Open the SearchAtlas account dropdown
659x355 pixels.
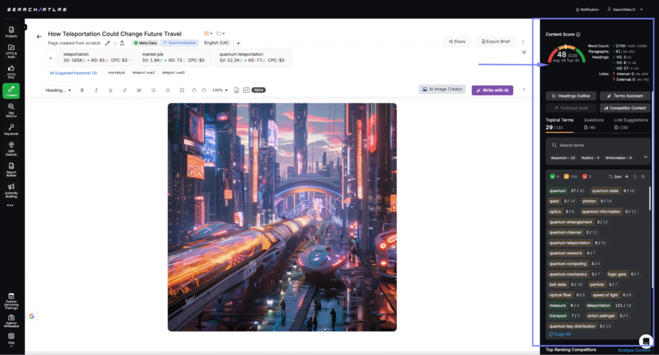(625, 9)
